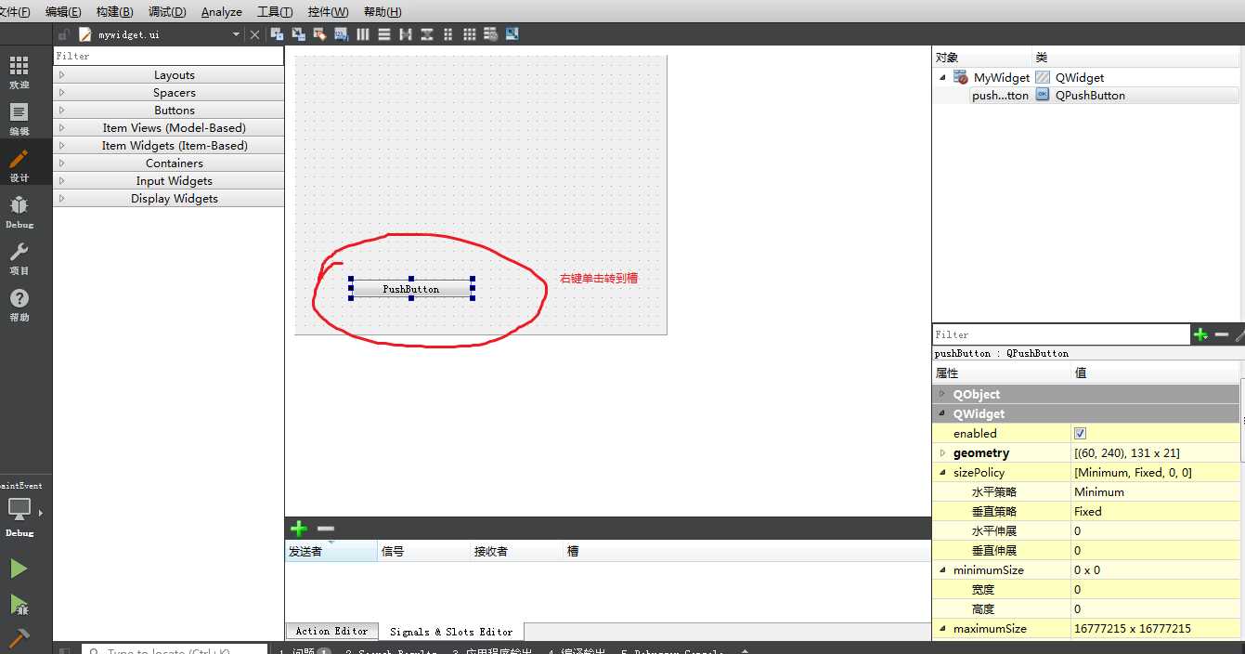1245x654 pixels.
Task: Expand the QObject property group
Action: click(942, 395)
